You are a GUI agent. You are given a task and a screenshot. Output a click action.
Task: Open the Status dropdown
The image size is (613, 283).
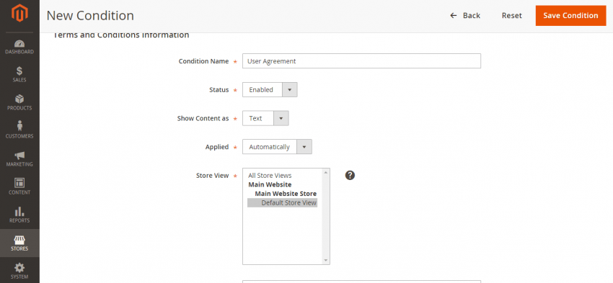(270, 90)
